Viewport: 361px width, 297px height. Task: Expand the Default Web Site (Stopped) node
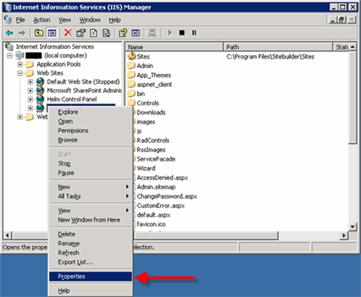(x=30, y=82)
